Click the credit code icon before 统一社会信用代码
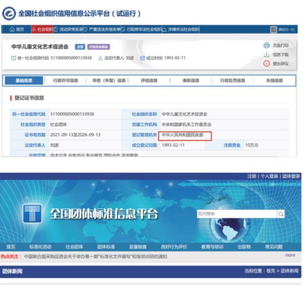 coord(13,58)
